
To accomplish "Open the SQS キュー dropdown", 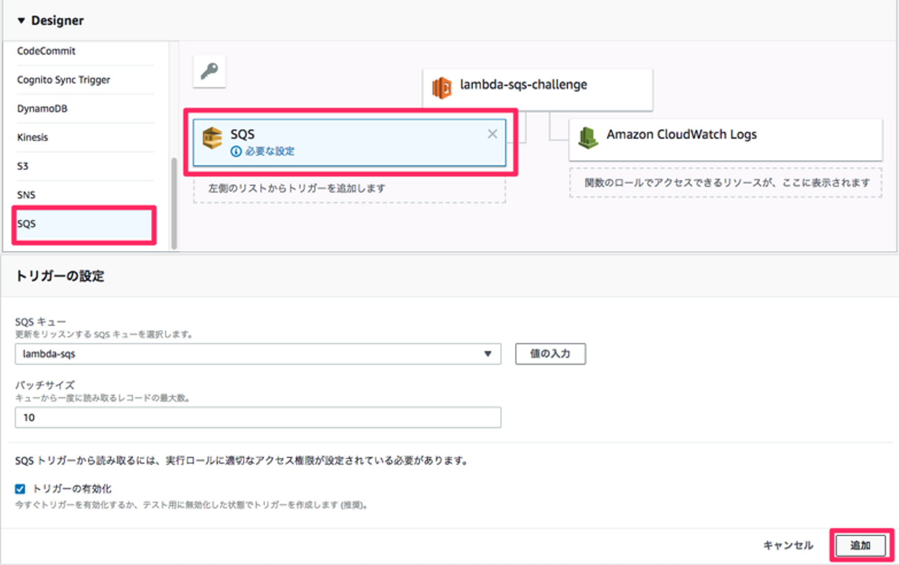I will [x=258, y=354].
